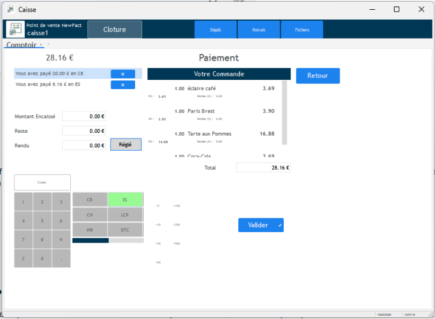Open the Comptoir dropdown tab
Viewport: 435px width, 319px height.
24,45
